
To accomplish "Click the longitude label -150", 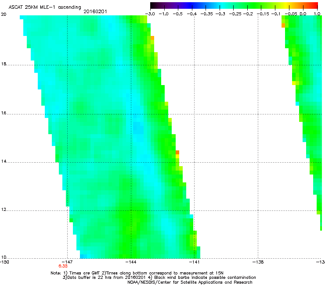I will (x=4, y=262).
